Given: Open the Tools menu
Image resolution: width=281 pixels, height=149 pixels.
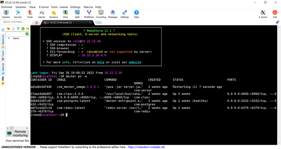Looking at the screenshot, I should coord(54,7).
